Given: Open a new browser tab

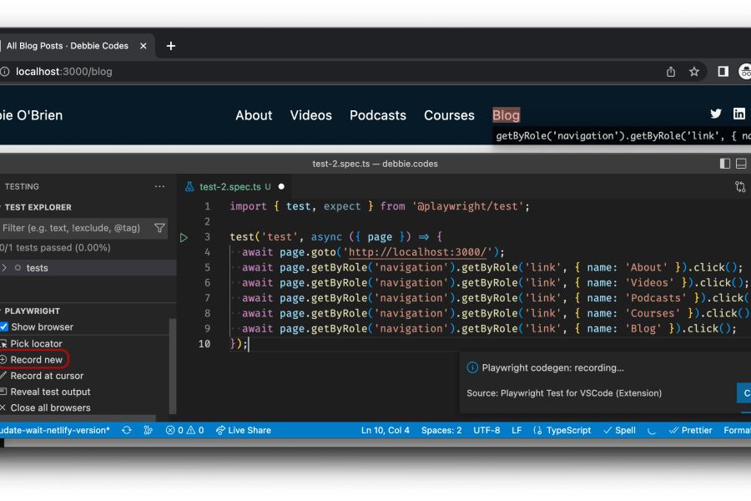Looking at the screenshot, I should [171, 46].
